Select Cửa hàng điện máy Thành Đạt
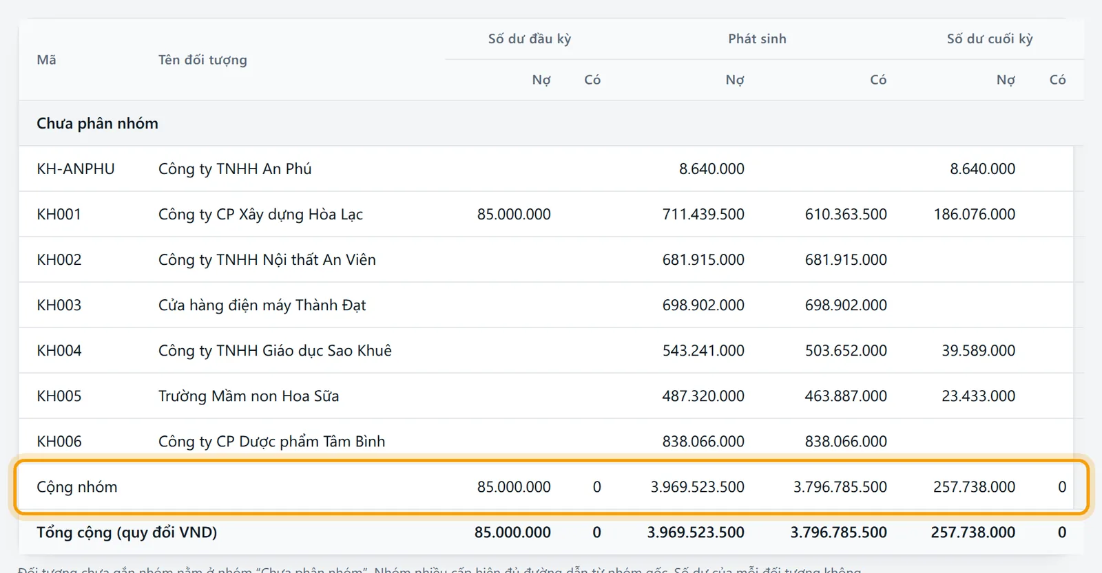1102x573 pixels. 262,305
